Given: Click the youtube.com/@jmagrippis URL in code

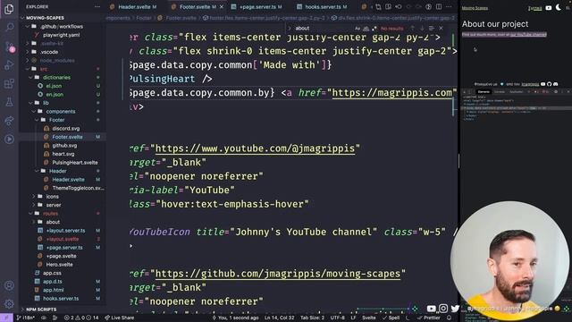Looking at the screenshot, I should (255, 148).
